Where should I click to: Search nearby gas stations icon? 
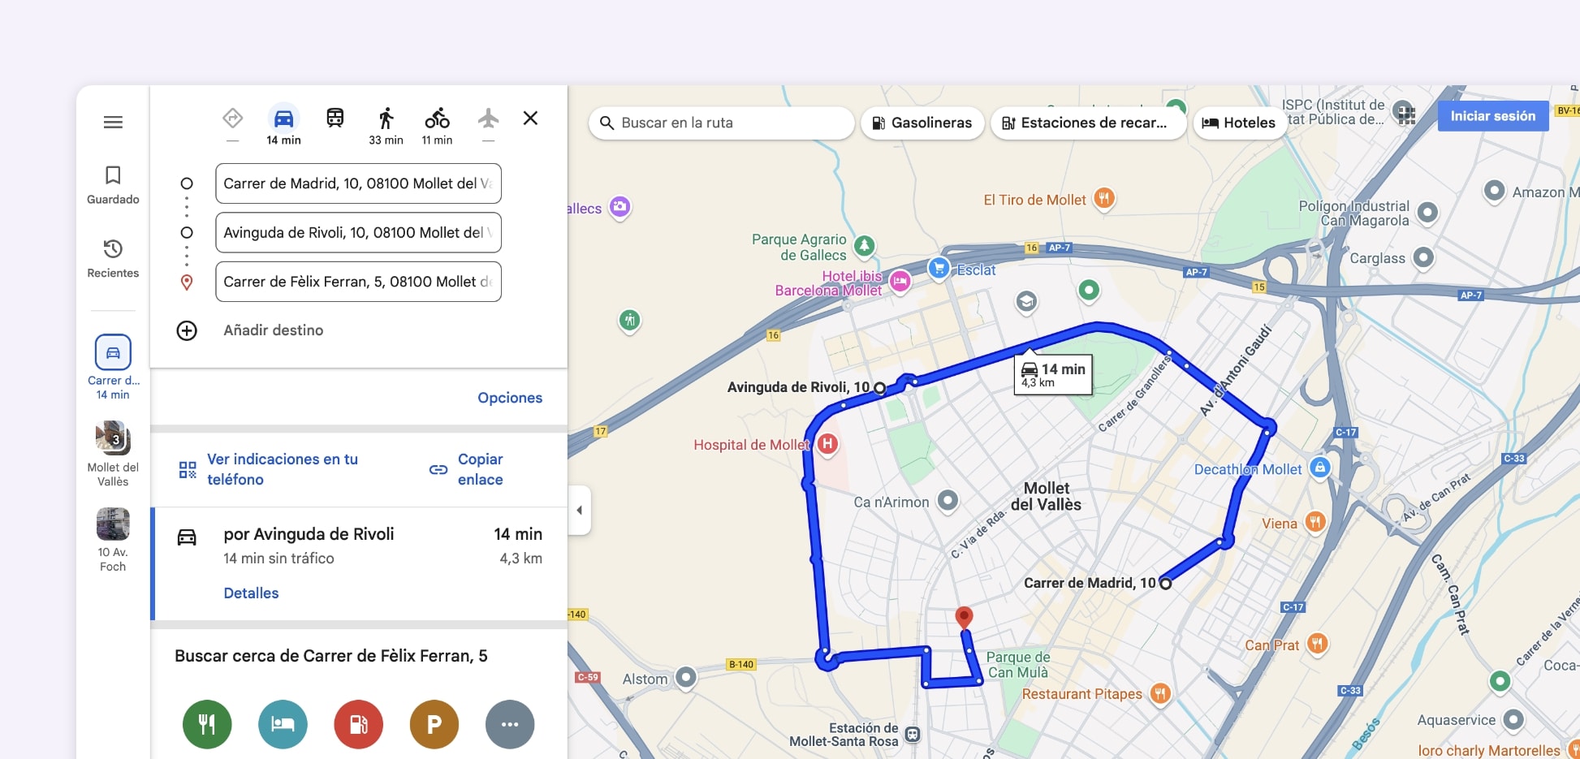[x=358, y=724]
